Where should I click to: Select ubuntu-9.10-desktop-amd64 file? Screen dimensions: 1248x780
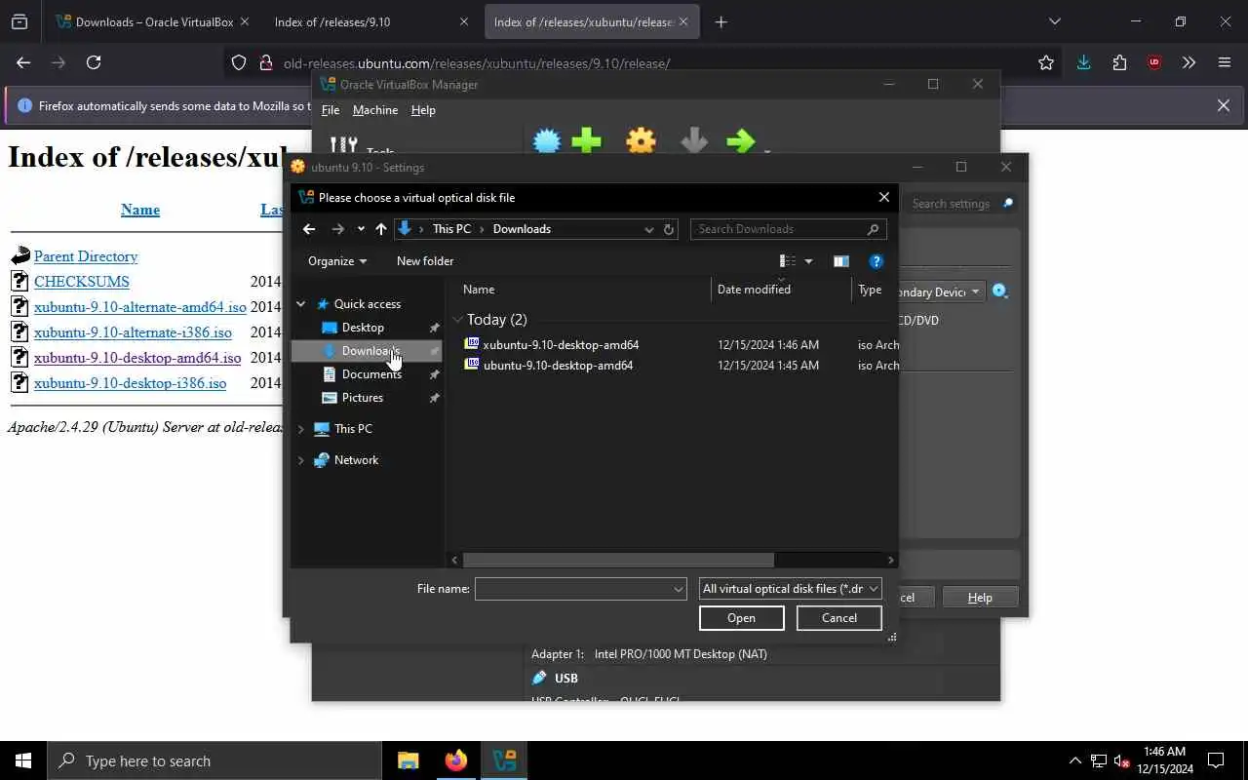click(558, 366)
